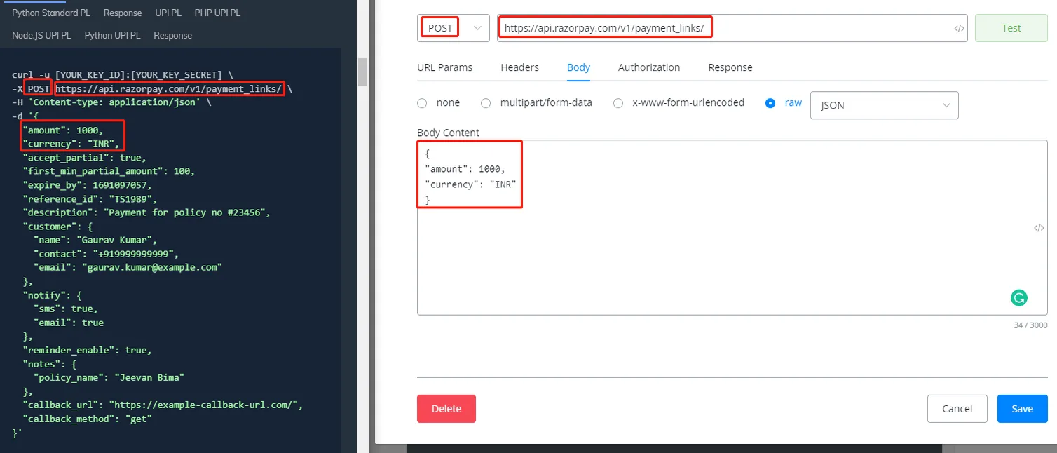The image size is (1057, 453).
Task: Open the UPI PL code tab
Action: coord(168,13)
